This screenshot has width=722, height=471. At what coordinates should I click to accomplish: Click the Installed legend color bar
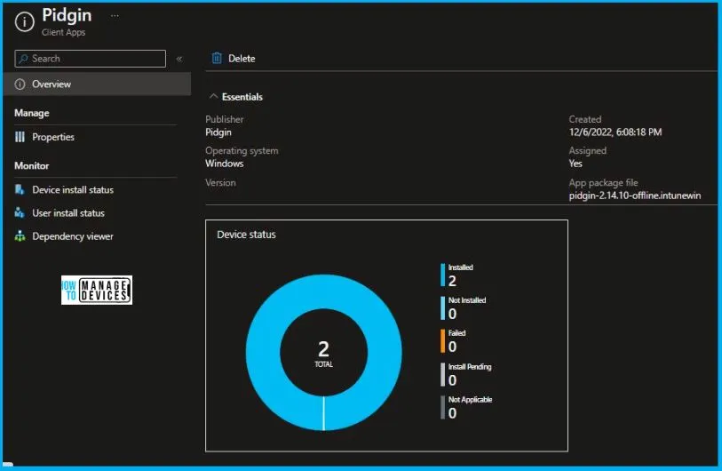(442, 275)
